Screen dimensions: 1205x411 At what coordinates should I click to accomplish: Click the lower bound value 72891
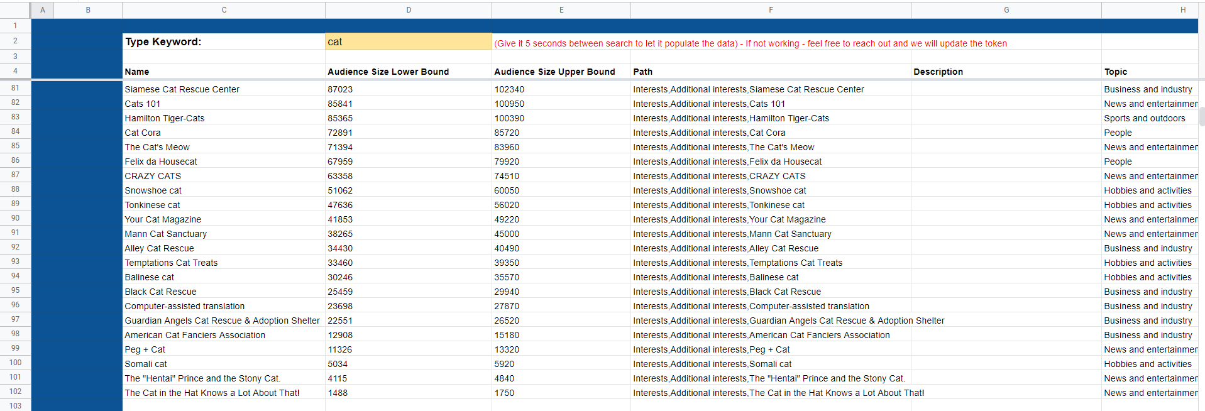[x=340, y=133]
